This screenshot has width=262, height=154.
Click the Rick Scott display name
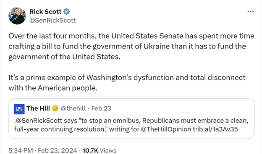click(45, 12)
